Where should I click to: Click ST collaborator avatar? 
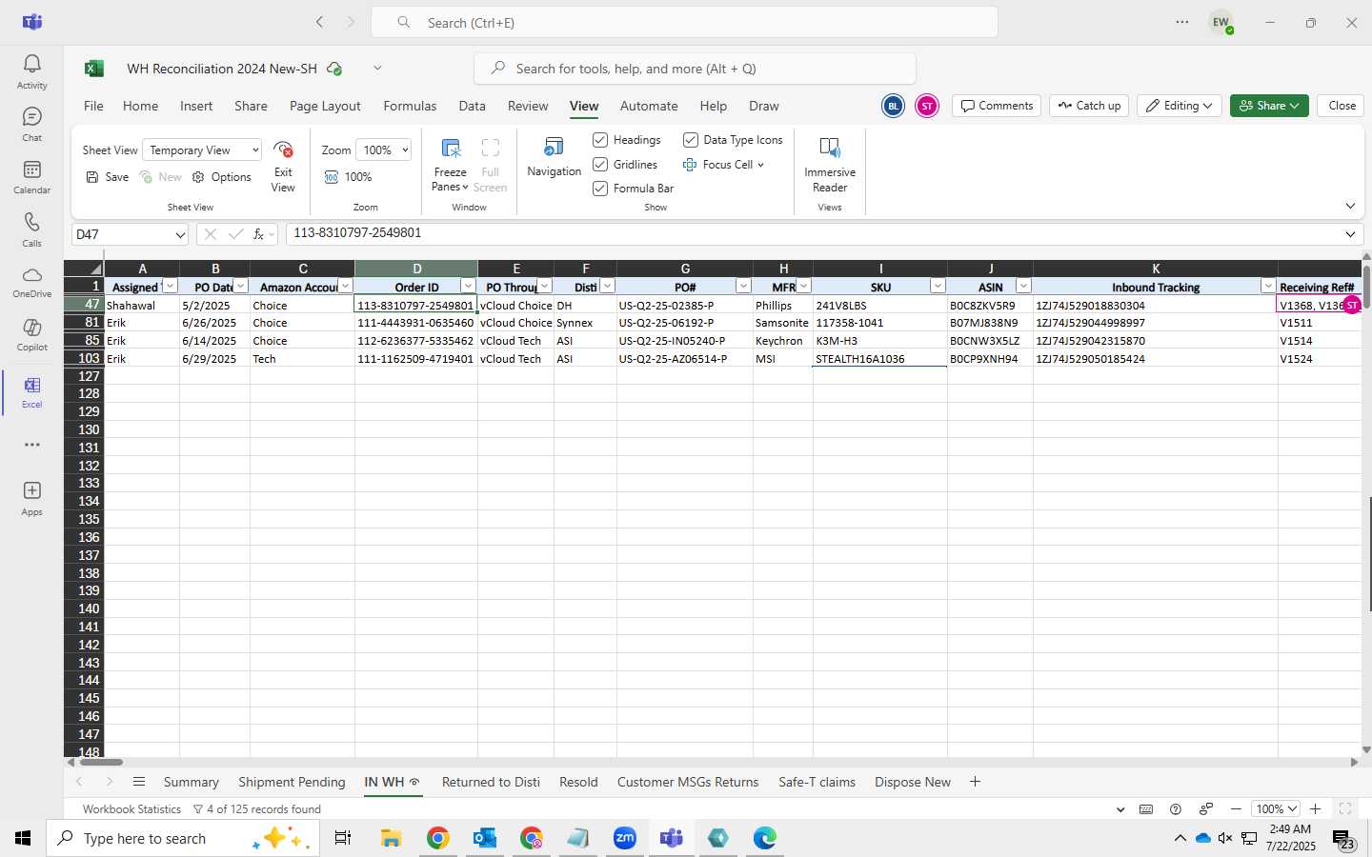tap(927, 106)
